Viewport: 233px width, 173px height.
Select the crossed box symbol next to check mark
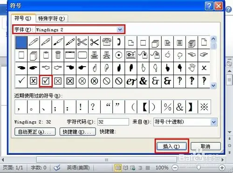coord(34,81)
